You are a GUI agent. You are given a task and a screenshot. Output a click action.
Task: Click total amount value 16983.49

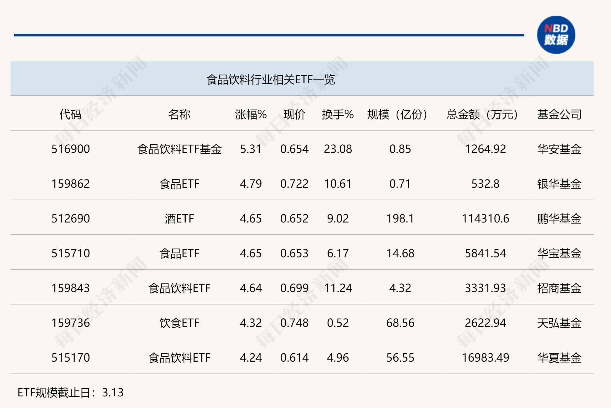pos(485,358)
